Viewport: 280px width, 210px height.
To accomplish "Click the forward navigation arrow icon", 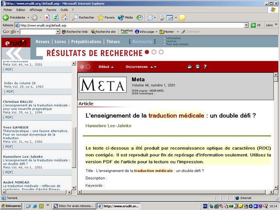I will click(x=34, y=18).
